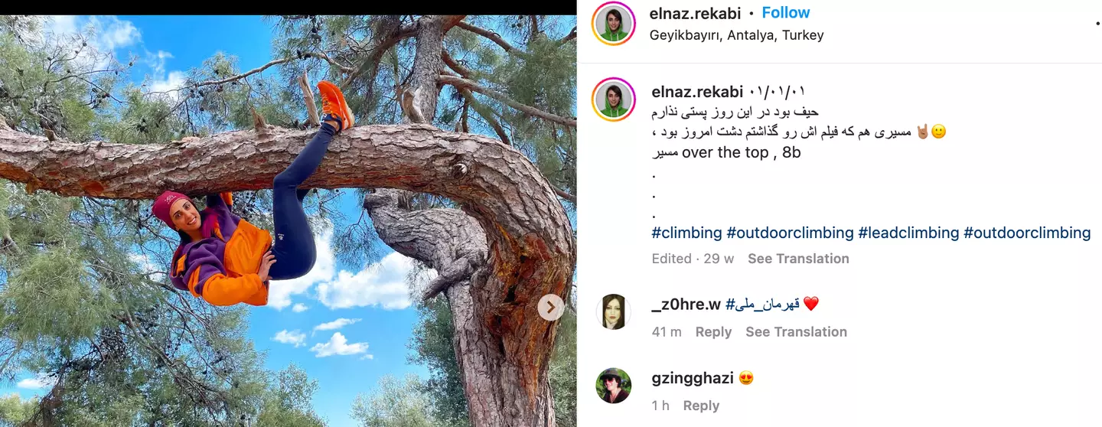Open the #leadclimbing hashtag
This screenshot has height=427, width=1102.
(908, 233)
